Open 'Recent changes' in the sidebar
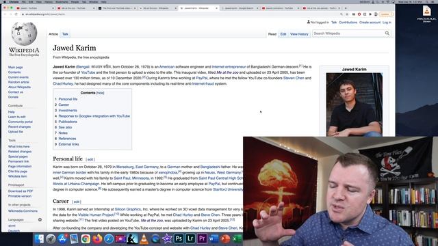438x246 pixels. coord(19,126)
